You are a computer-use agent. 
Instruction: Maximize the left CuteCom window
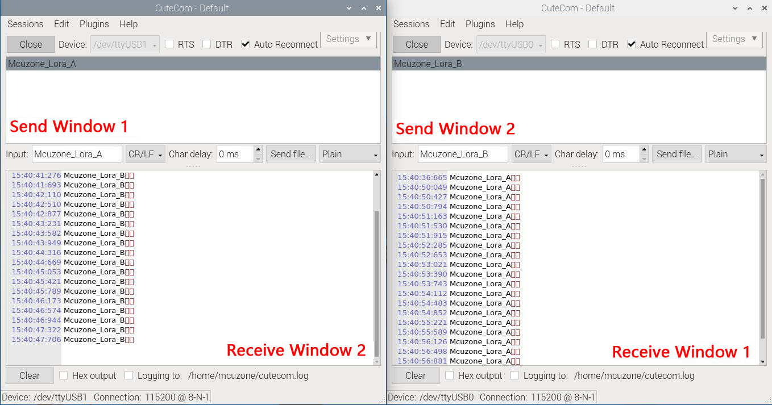click(364, 8)
